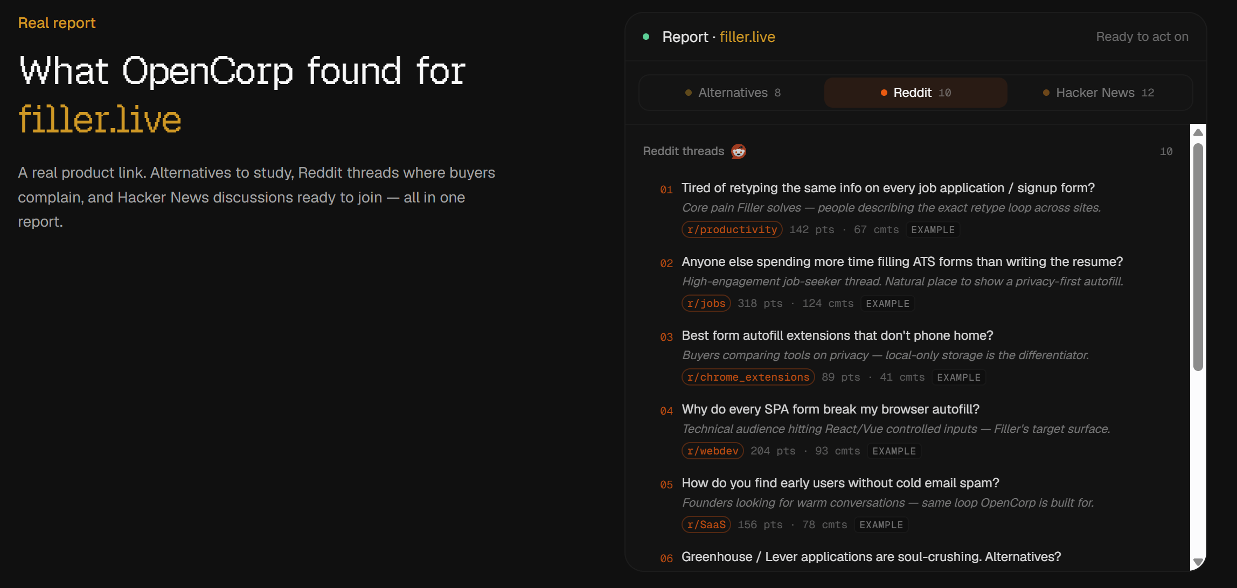Open thread 'Why do every SPA form break'
The width and height of the screenshot is (1237, 588).
830,409
